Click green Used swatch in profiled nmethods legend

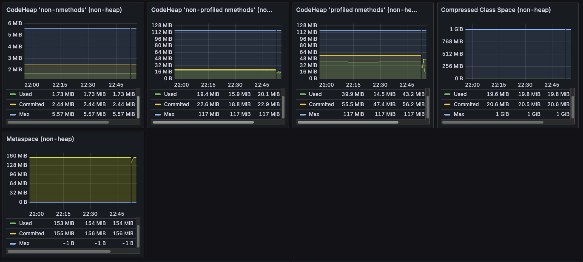pyautogui.click(x=303, y=94)
